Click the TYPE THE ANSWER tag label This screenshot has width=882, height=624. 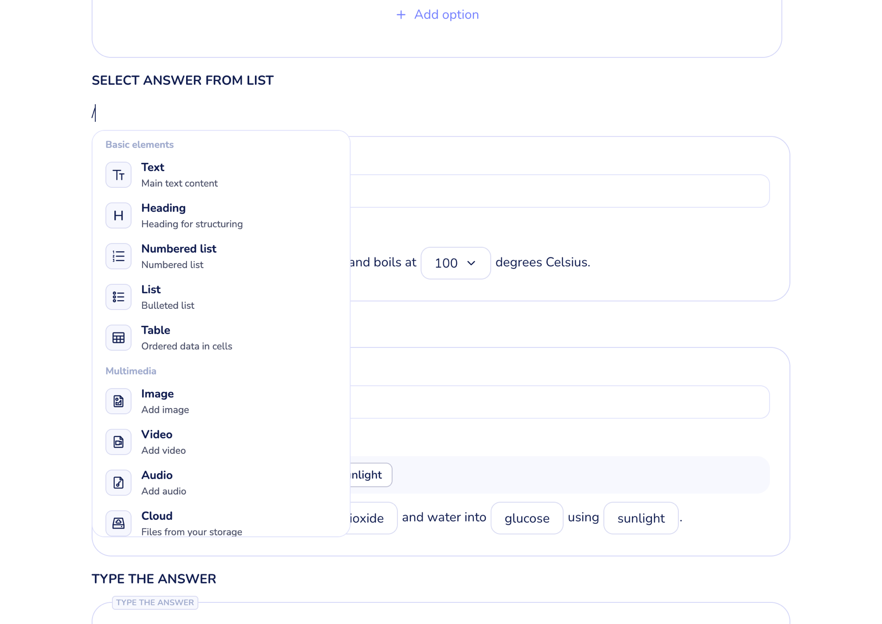point(155,602)
